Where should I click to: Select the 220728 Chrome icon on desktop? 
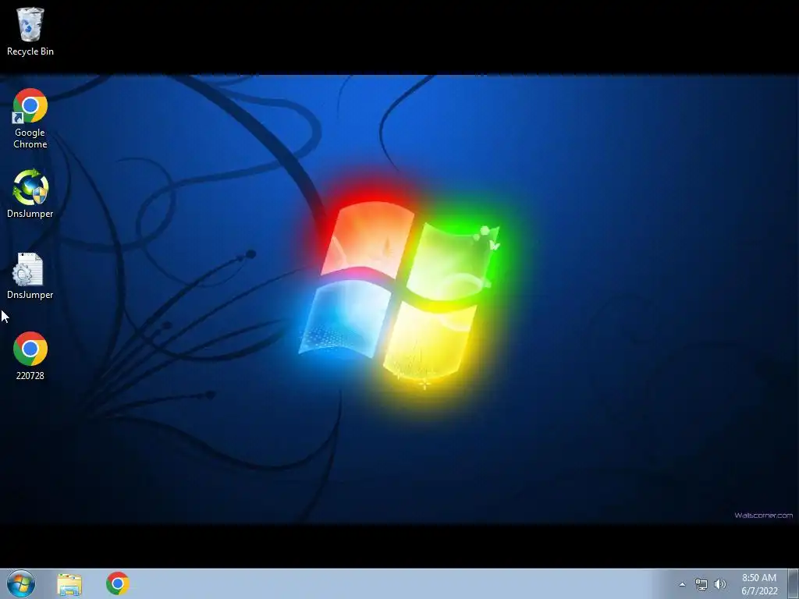point(30,356)
